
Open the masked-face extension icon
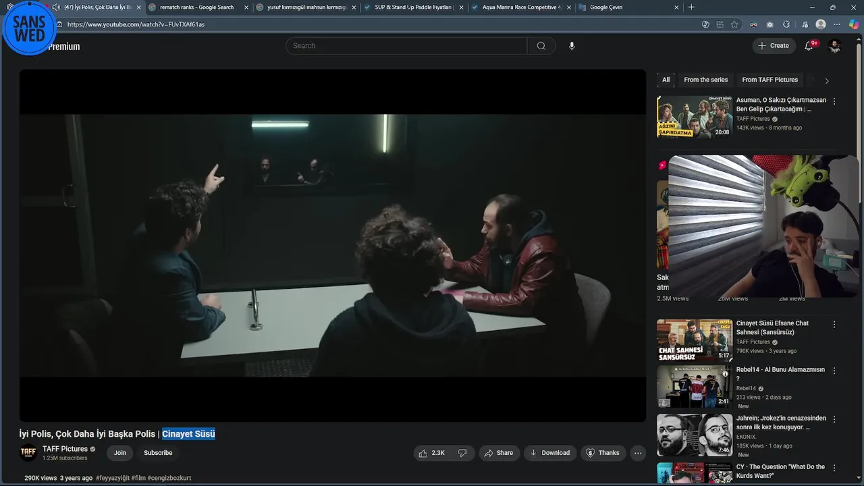pos(753,24)
